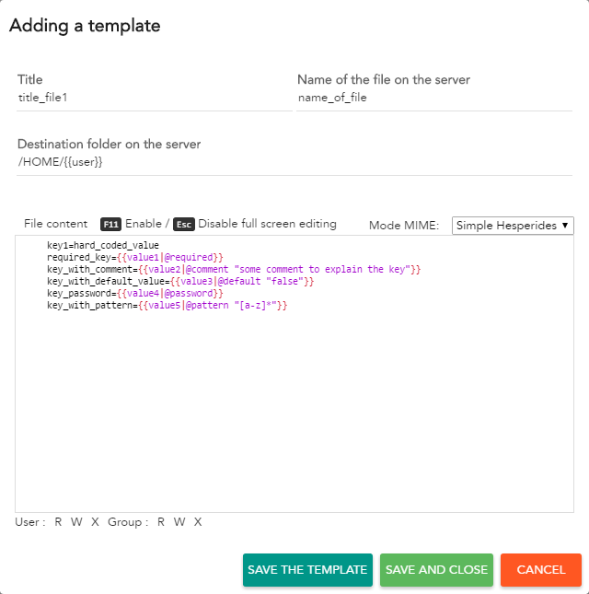Screen dimensions: 589x594
Task: Click the key_with_pattern line in editor
Action: click(x=167, y=306)
